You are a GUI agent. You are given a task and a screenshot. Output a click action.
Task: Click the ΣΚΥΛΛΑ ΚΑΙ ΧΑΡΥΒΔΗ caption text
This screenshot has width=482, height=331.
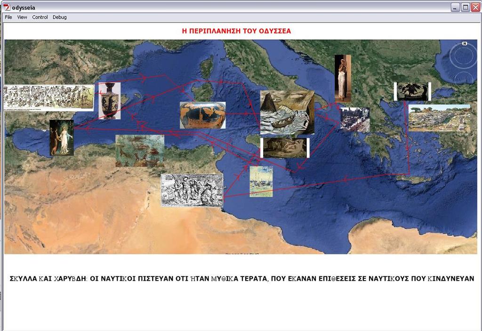241,279
